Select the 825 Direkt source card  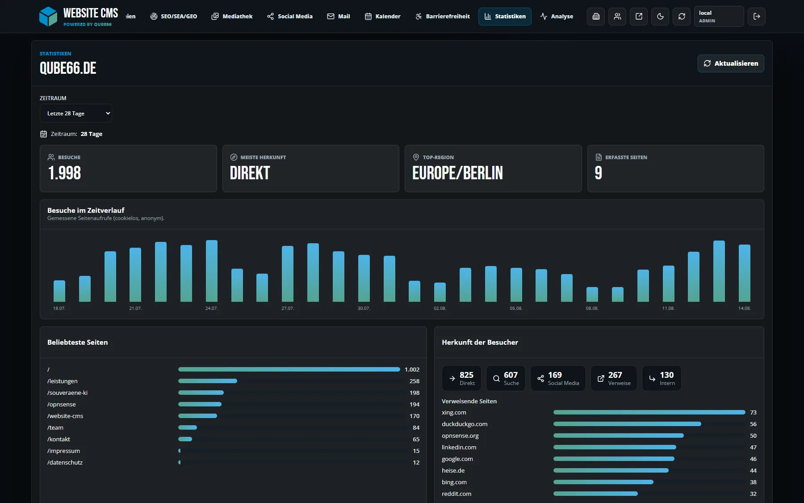tap(461, 378)
